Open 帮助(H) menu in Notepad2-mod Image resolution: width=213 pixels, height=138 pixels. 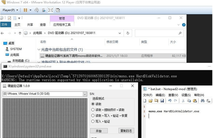199,95
